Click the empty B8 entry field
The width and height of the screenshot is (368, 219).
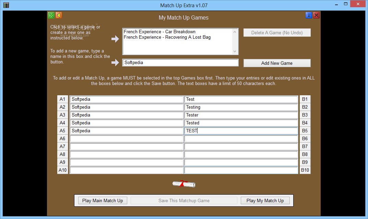click(x=241, y=154)
